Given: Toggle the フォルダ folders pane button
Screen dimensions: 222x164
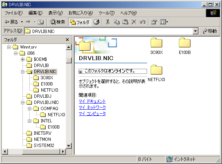Looking at the screenshot, I should pos(80,22).
